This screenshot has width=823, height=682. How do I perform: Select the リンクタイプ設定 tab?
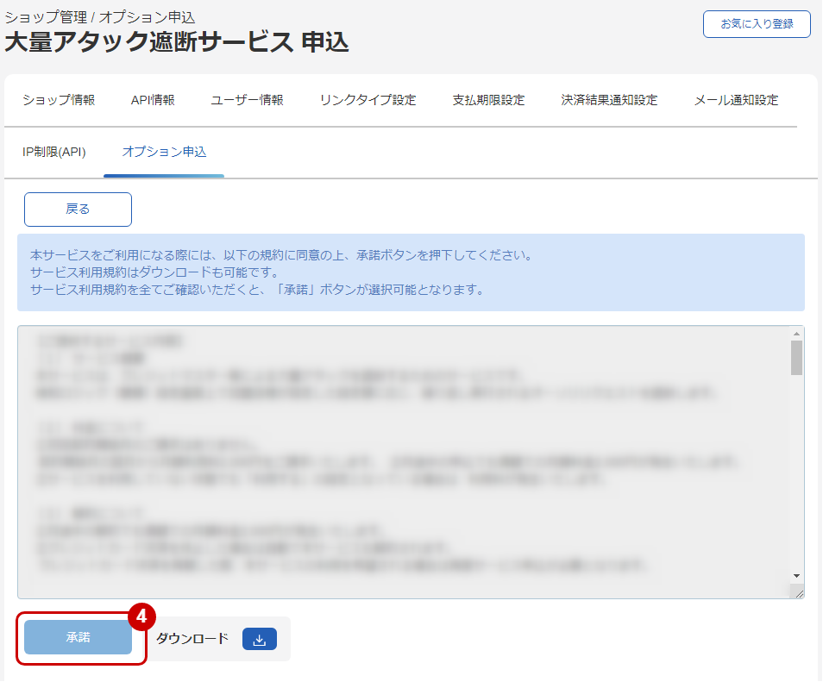coord(367,99)
